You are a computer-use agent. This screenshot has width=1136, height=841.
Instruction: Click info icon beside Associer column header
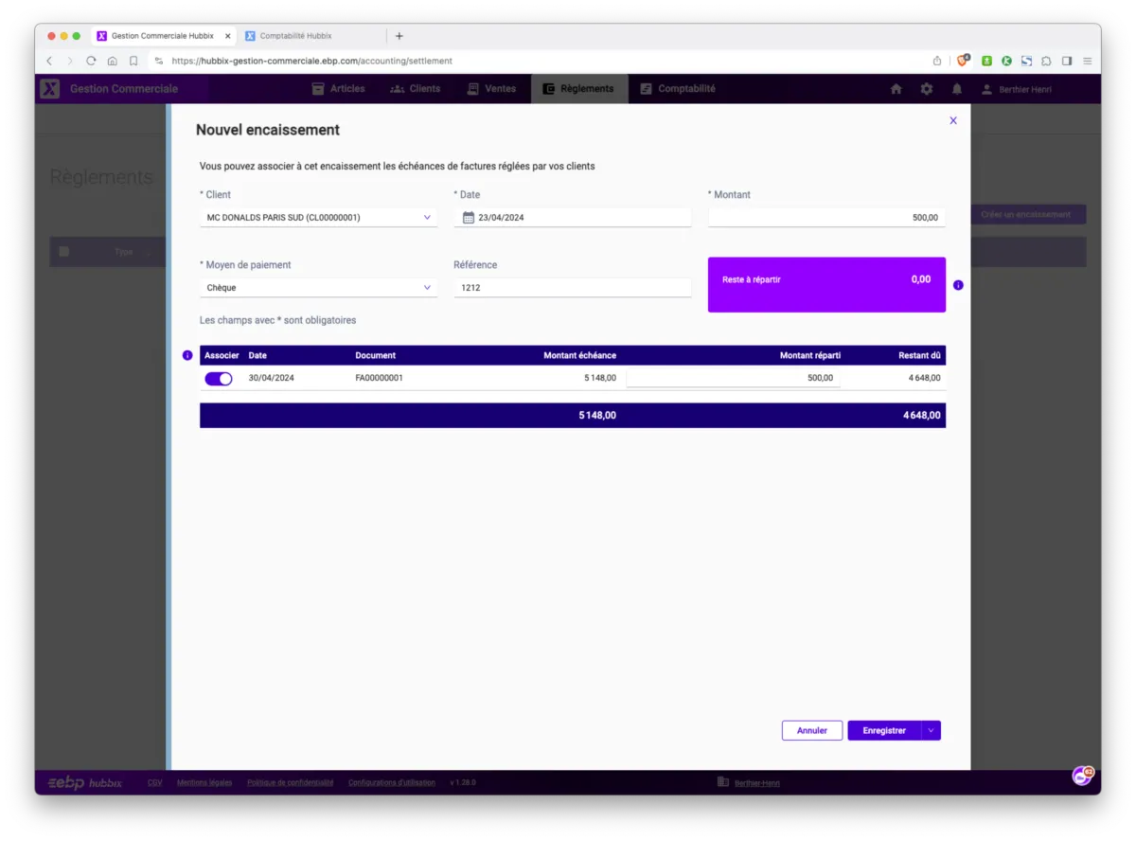(186, 355)
